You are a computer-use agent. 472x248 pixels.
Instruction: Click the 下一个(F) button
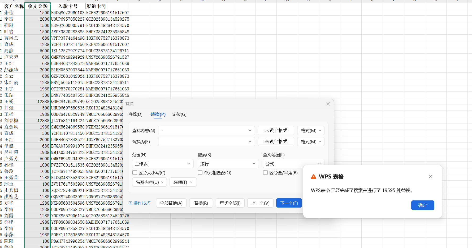pos(289,203)
